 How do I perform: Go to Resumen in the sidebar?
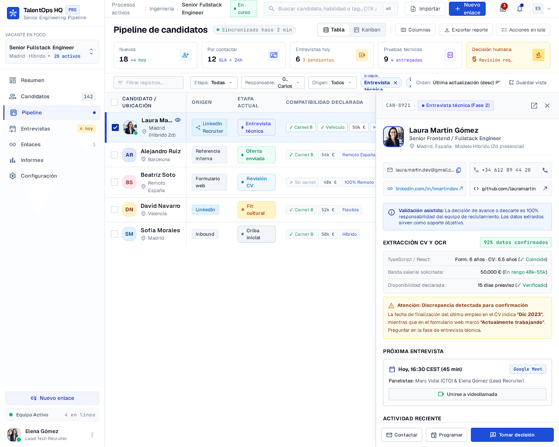[x=52, y=80]
